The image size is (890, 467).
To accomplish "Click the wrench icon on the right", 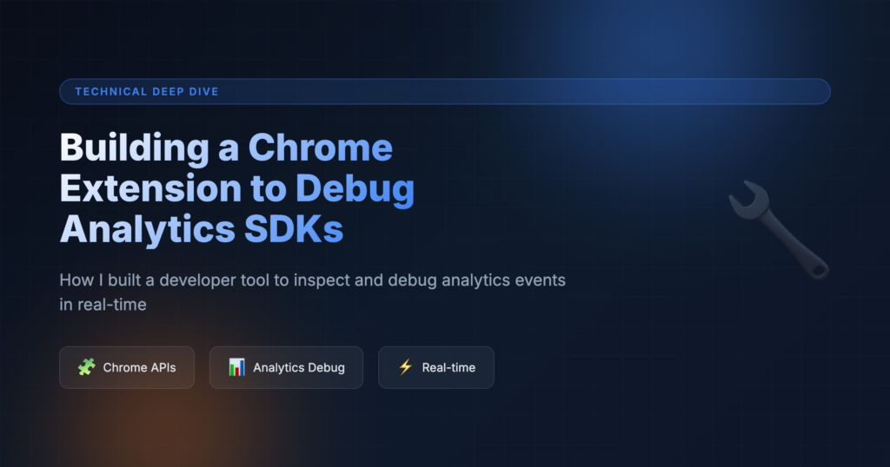I will [x=778, y=230].
